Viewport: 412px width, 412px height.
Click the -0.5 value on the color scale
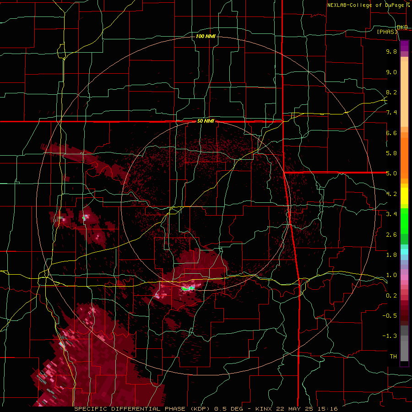click(x=390, y=316)
